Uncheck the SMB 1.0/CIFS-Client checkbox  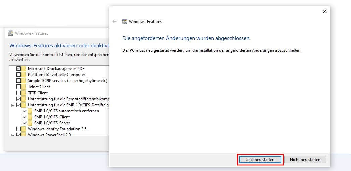pos(25,117)
